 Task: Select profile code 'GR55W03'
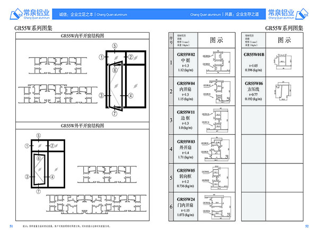(186, 141)
